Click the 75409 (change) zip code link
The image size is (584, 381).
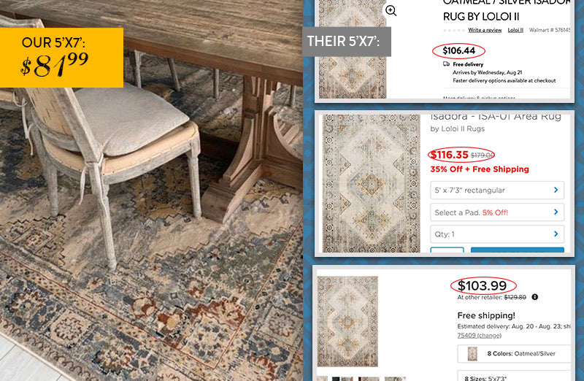[479, 335]
